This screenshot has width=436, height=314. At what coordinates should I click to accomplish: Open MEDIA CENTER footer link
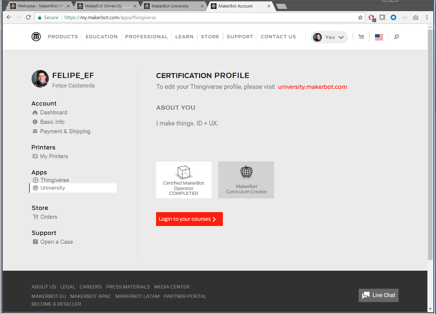[x=172, y=287]
